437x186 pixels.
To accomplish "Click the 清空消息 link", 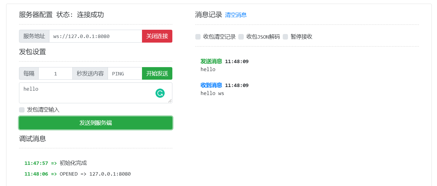I will tap(236, 15).
